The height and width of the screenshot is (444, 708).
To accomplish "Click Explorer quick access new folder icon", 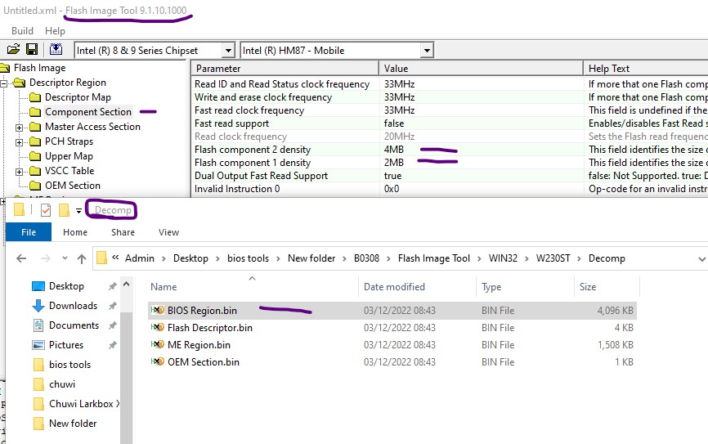I will tap(64, 210).
